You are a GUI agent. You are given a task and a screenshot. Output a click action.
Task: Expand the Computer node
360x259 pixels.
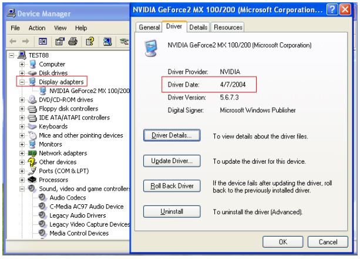[22, 64]
